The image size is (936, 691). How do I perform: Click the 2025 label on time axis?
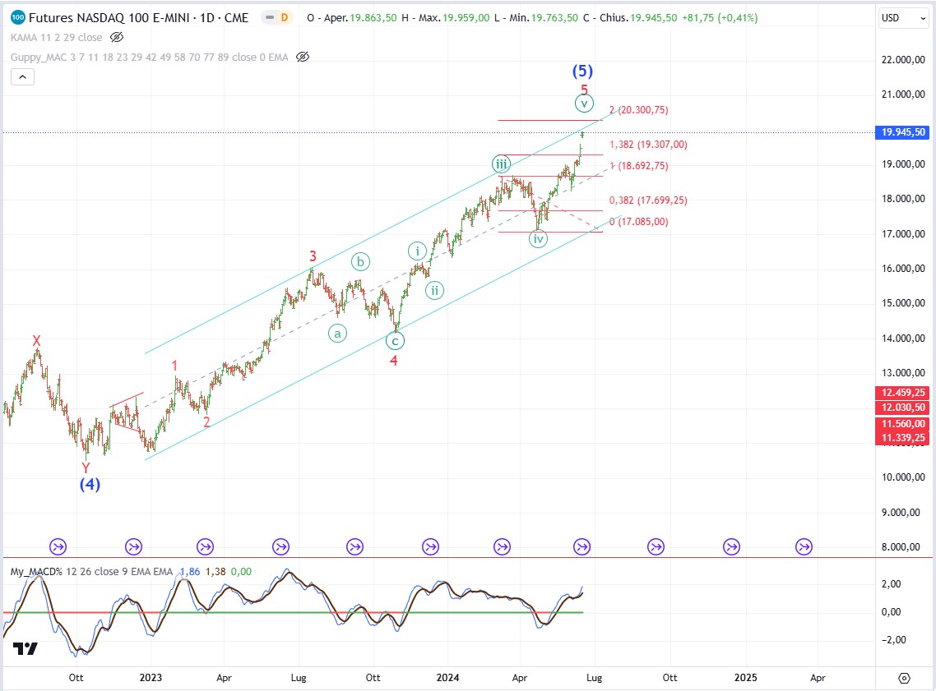[x=745, y=678]
